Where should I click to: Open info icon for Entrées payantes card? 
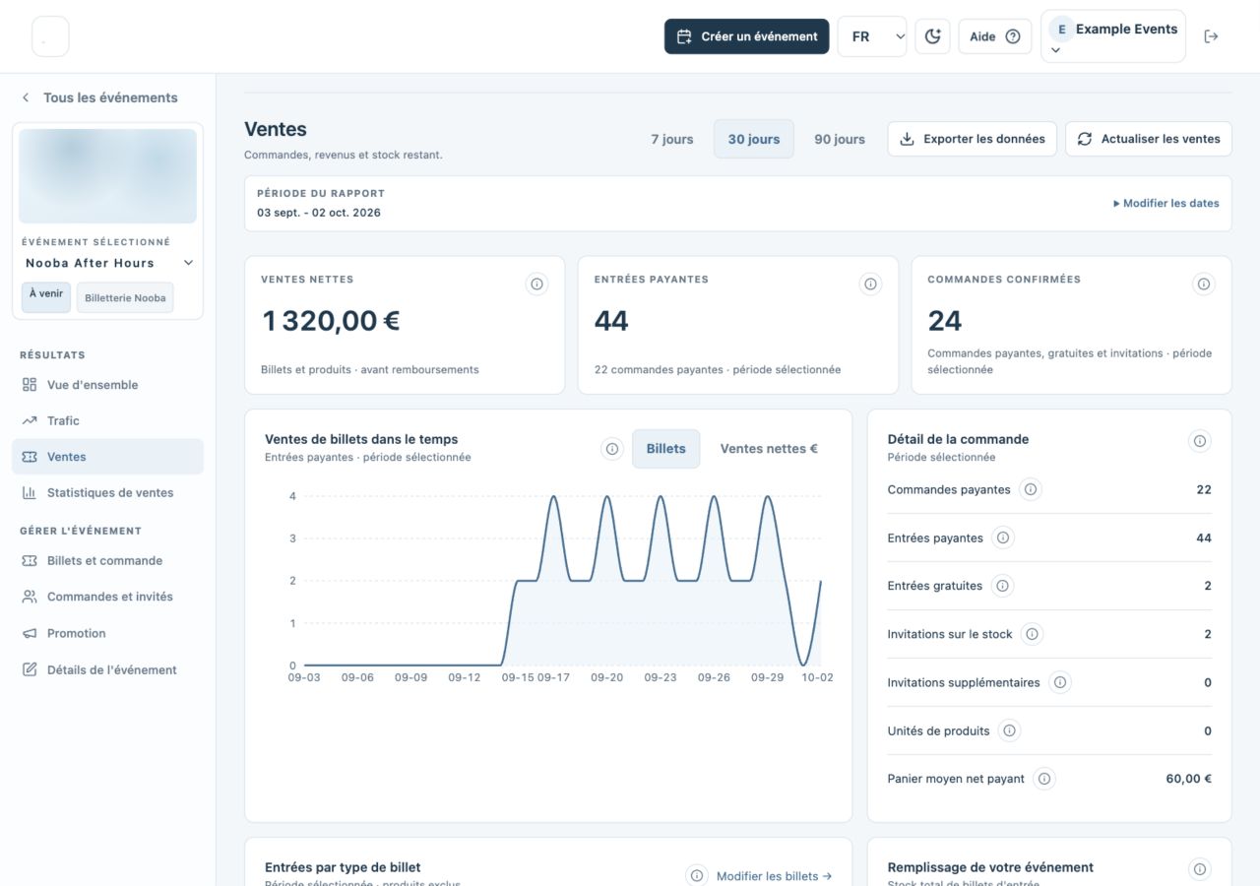pos(870,285)
